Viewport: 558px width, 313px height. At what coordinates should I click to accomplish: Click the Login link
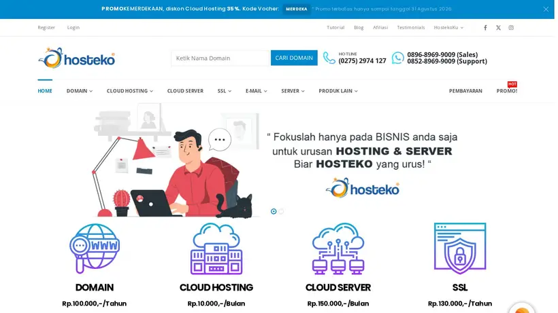pyautogui.click(x=73, y=27)
